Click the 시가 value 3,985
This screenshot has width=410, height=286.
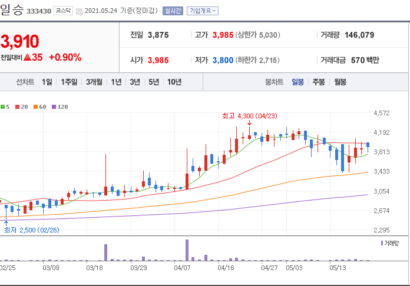(x=158, y=61)
